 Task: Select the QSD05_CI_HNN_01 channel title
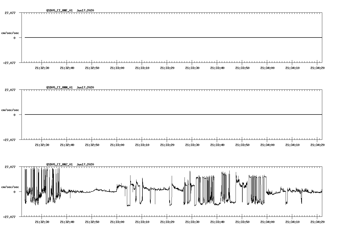(60, 87)
